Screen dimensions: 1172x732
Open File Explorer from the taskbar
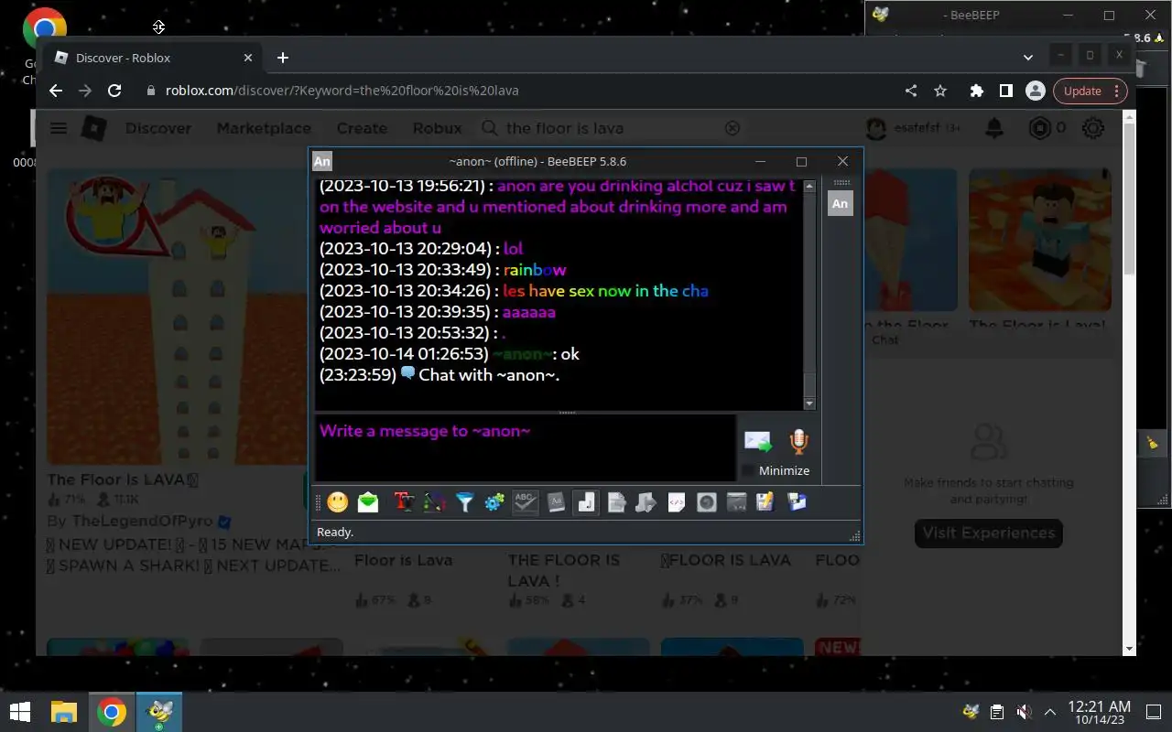[x=63, y=712]
